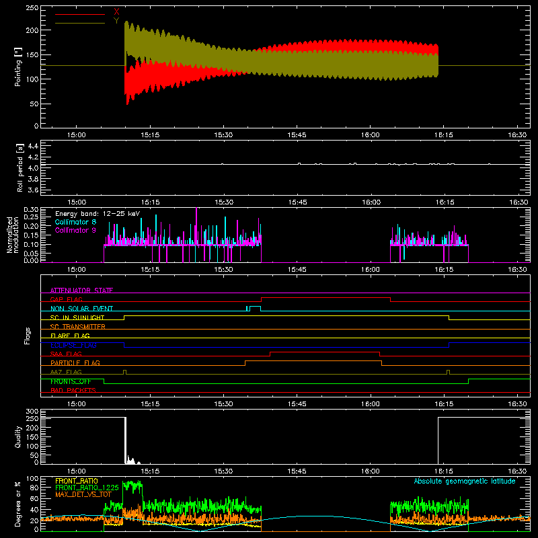Click 'Energy band: 12-25 keV' text
The width and height of the screenshot is (538, 538).
[x=98, y=214]
